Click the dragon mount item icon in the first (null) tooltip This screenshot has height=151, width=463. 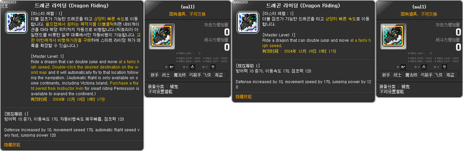tap(162, 35)
